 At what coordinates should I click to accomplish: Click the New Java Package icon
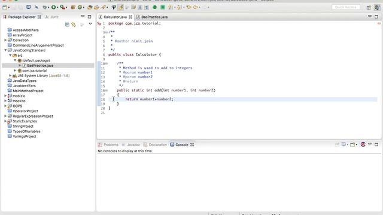tap(73, 7)
